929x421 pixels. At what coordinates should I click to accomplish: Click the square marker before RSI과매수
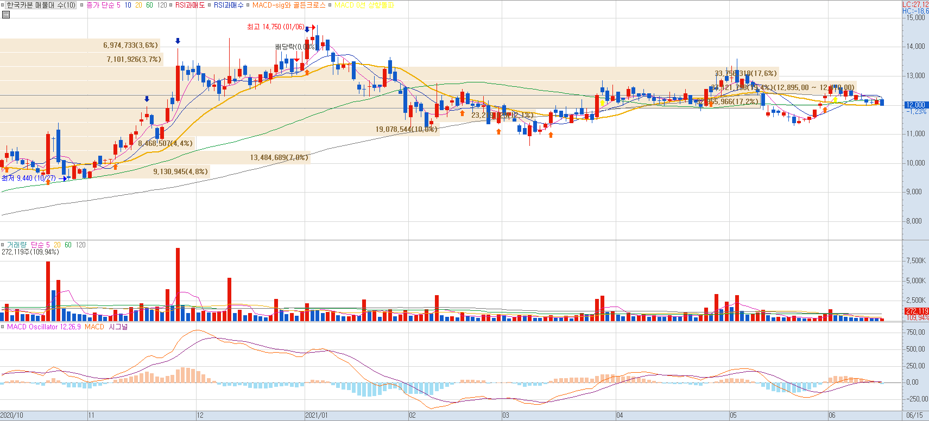210,5
